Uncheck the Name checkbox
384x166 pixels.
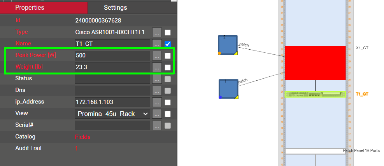[x=168, y=44]
